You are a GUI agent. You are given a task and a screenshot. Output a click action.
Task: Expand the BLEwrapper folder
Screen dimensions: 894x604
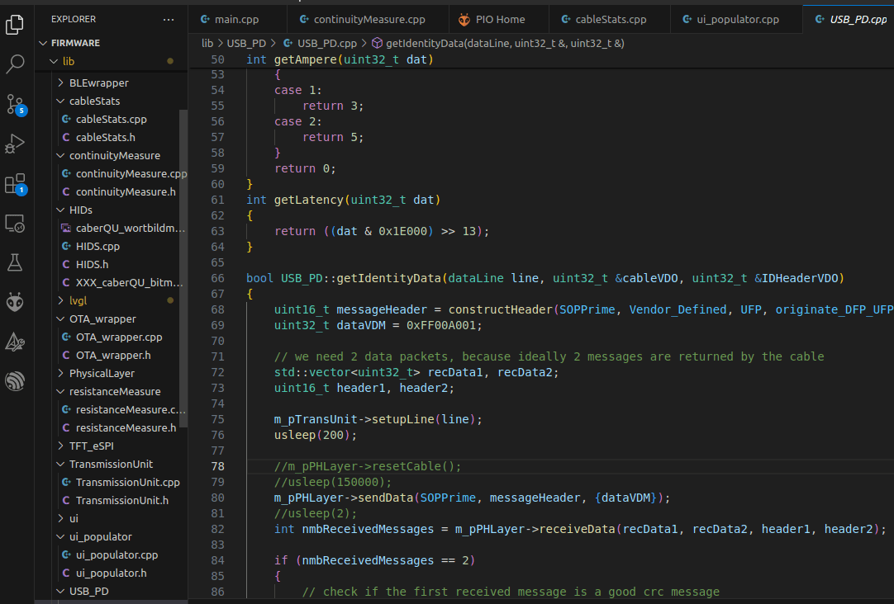(x=97, y=83)
